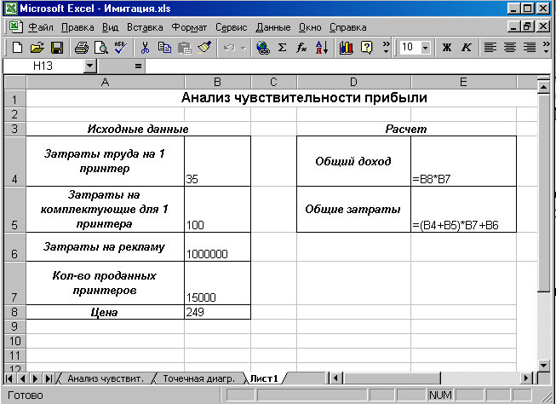Center text alignment icon
The width and height of the screenshot is (556, 404).
click(510, 47)
